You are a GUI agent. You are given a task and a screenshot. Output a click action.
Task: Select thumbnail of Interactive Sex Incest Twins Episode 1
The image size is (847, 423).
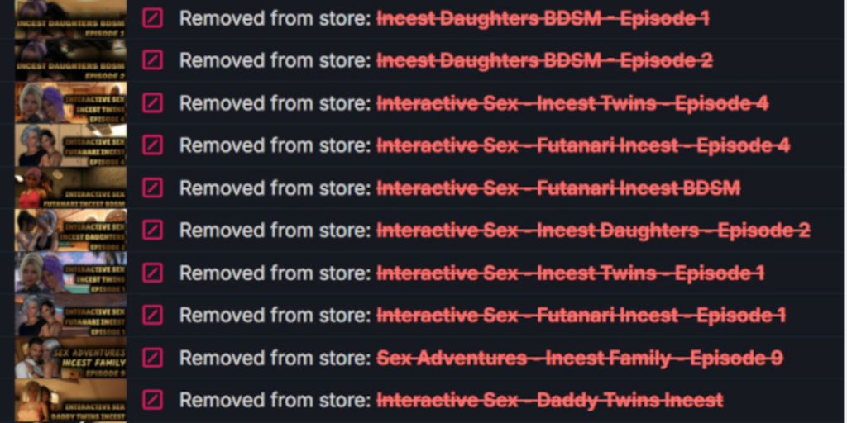tap(71, 273)
